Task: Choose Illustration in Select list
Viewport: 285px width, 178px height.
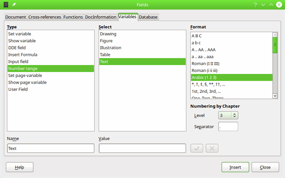Action: point(142,48)
